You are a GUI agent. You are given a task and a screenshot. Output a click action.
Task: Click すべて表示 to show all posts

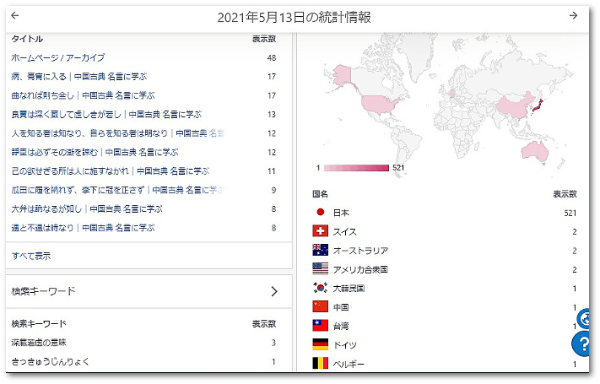31,255
